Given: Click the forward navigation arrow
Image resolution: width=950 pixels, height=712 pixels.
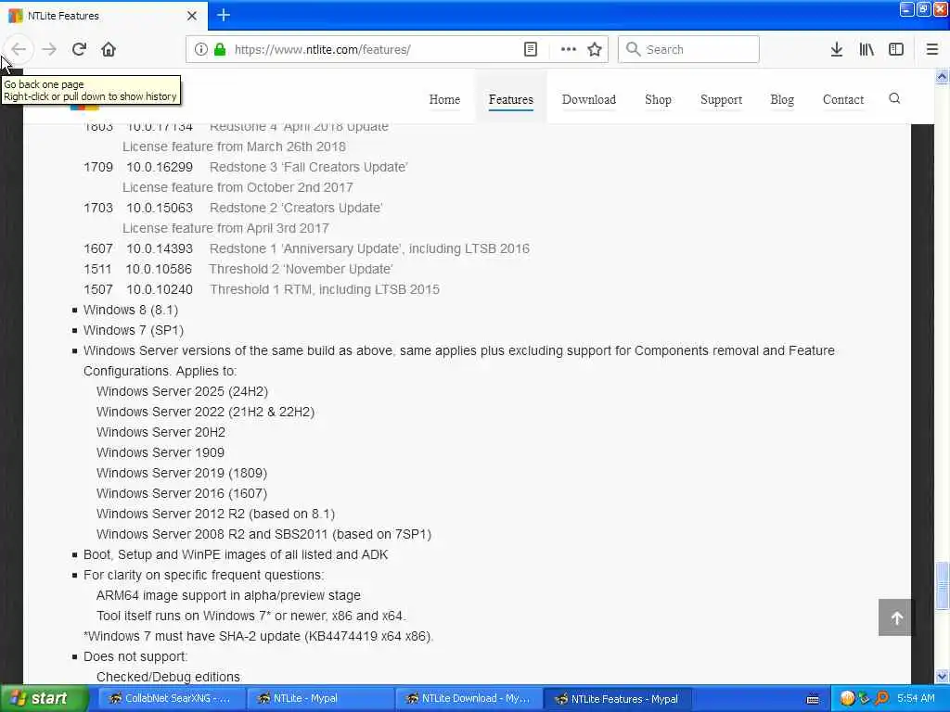Looking at the screenshot, I should point(49,49).
